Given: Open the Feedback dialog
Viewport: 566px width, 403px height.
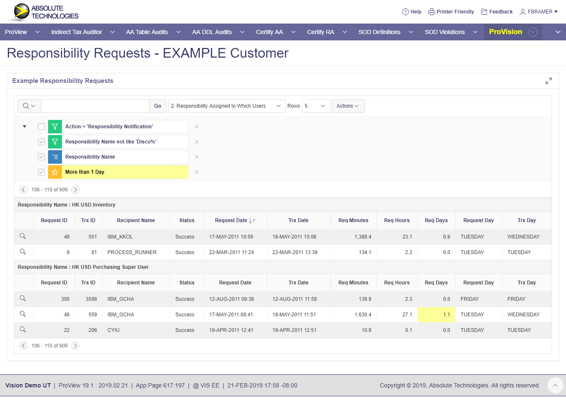Looking at the screenshot, I should point(496,12).
